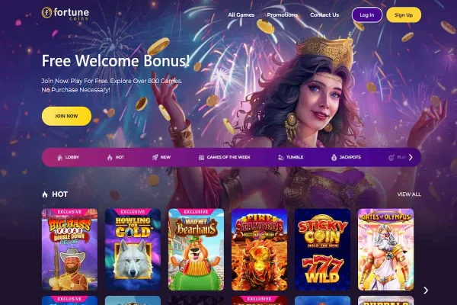
Task: Open All Games menu item
Action: click(241, 15)
